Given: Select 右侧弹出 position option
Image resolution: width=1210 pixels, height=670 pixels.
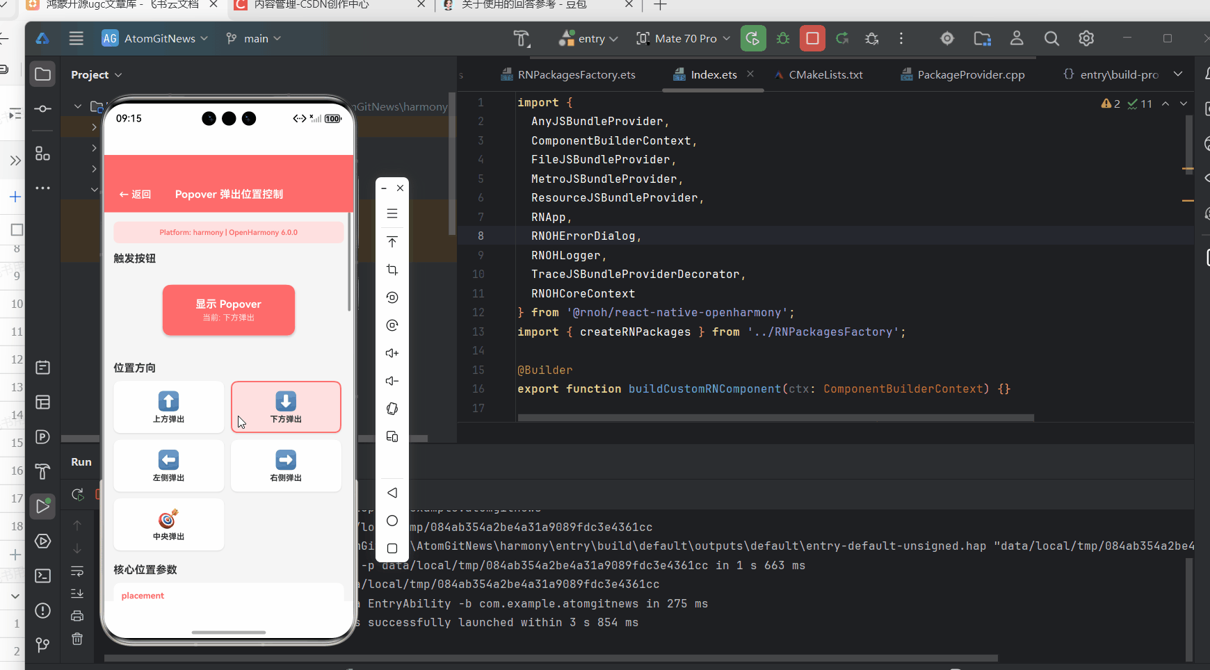Looking at the screenshot, I should pos(286,466).
